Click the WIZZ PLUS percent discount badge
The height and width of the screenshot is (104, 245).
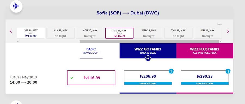click(x=228, y=71)
